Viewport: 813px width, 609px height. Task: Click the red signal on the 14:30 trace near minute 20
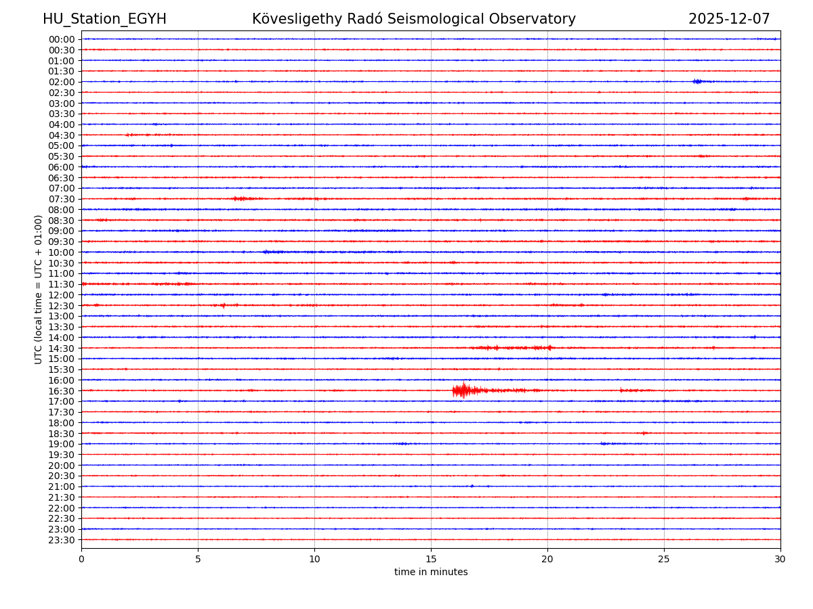pos(545,348)
